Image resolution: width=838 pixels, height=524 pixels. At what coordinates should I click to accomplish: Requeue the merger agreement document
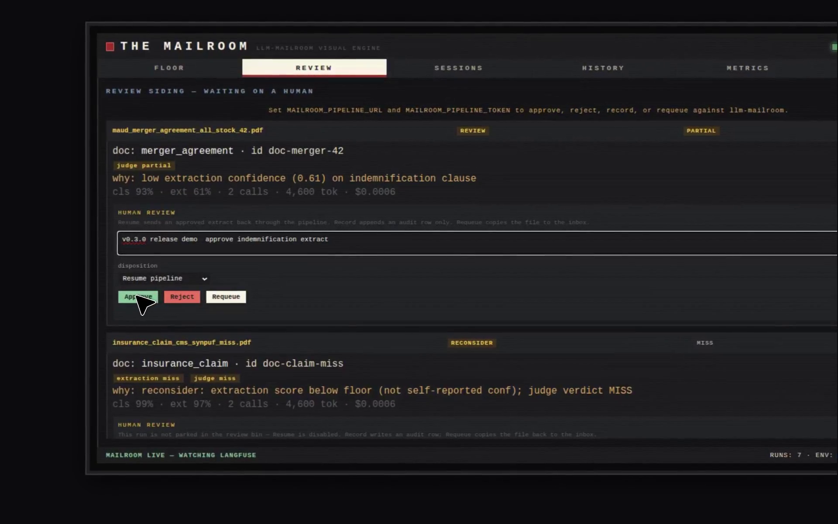click(226, 297)
